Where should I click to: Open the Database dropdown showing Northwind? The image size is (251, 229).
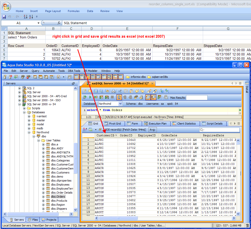click(120, 104)
